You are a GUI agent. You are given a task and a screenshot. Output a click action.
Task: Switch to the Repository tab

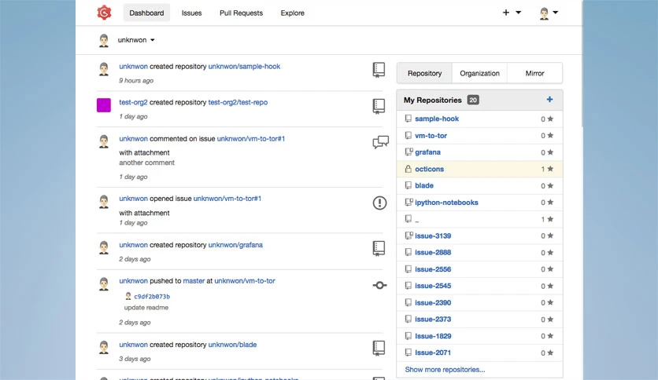click(x=424, y=73)
